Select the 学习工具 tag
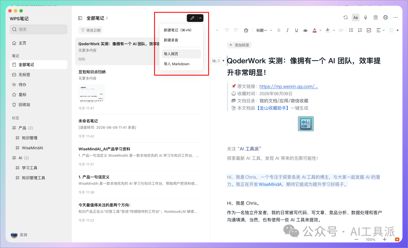 coord(39,168)
